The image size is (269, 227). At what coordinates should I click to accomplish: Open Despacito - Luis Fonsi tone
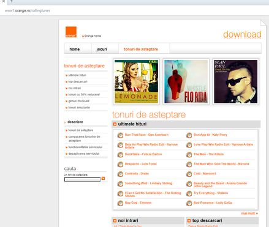141,164
